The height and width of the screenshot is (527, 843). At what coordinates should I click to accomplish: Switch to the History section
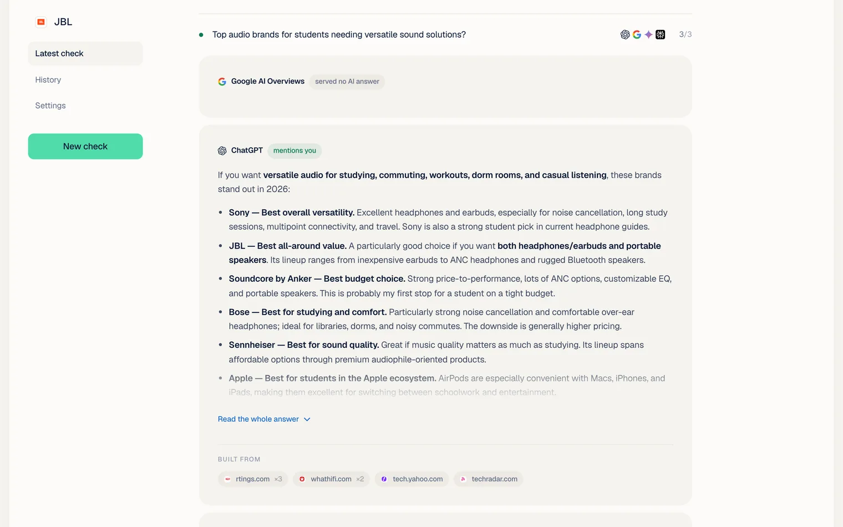click(x=48, y=80)
